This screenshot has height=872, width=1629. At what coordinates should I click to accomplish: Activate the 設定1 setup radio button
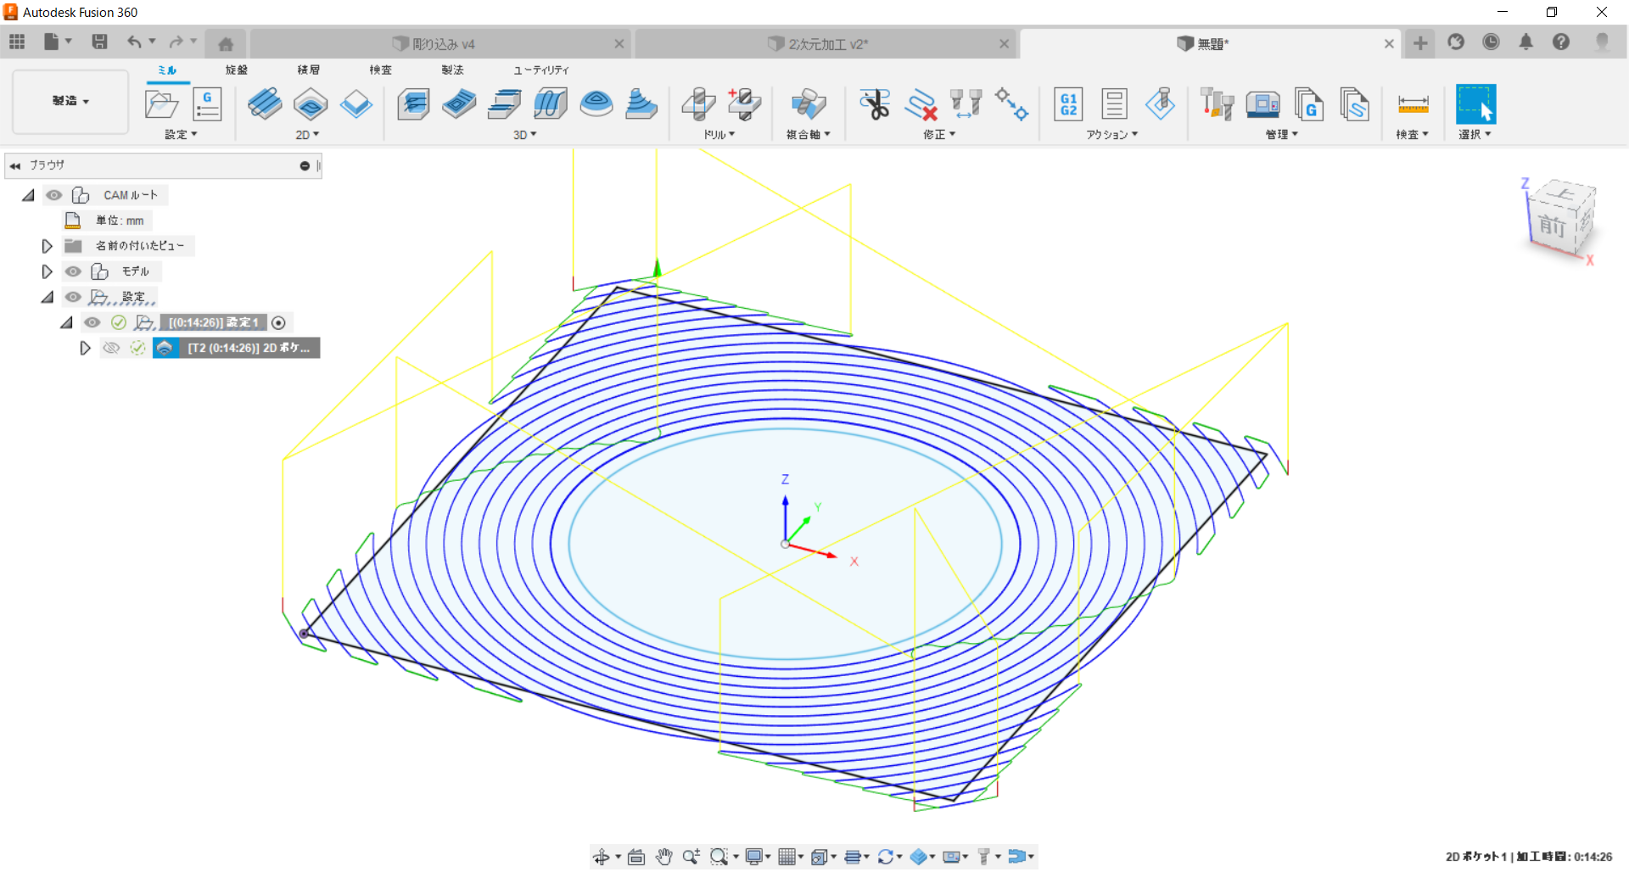coord(278,322)
